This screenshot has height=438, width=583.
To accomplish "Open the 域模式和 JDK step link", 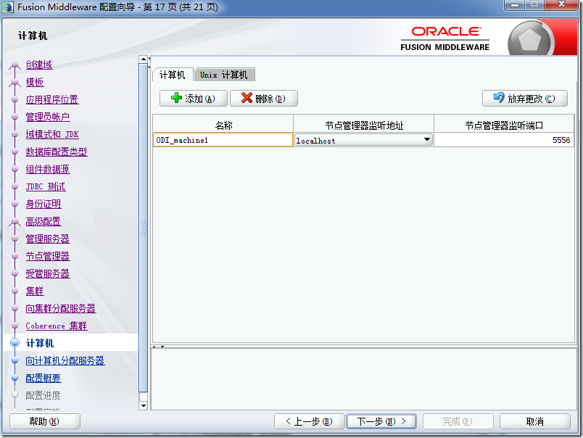I will pyautogui.click(x=52, y=134).
